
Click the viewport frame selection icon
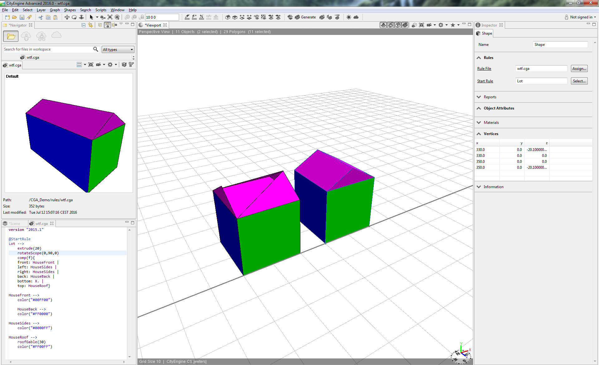421,25
